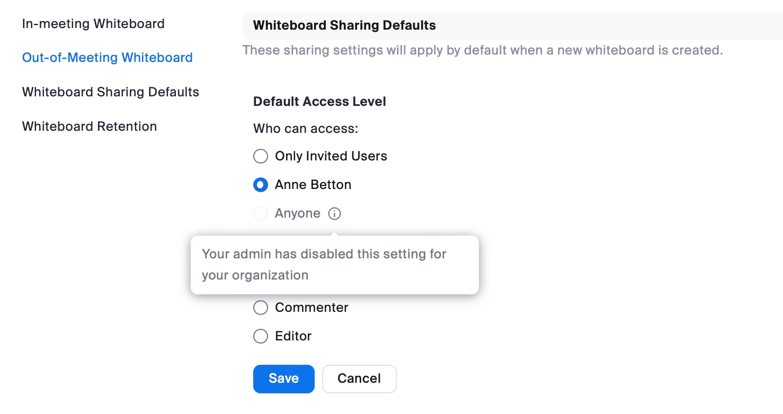The width and height of the screenshot is (783, 414).
Task: Click the Whiteboard Sharing Defaults section header
Action: pos(344,25)
